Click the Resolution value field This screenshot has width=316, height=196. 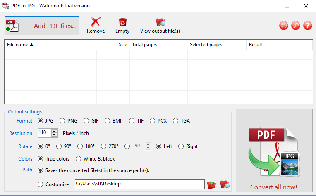coord(44,133)
